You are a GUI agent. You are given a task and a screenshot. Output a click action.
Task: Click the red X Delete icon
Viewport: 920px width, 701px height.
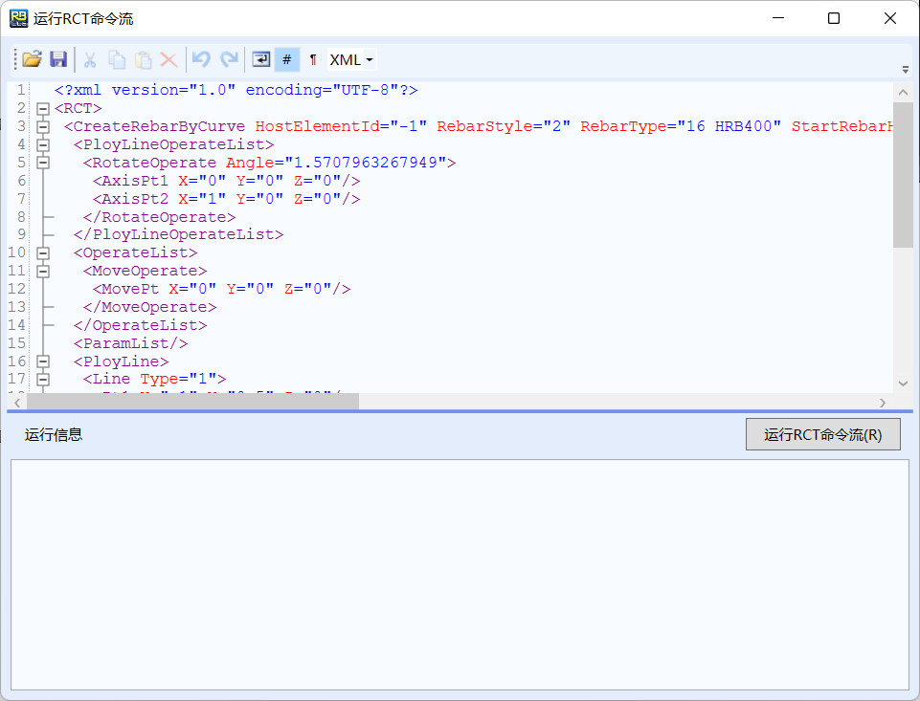(169, 59)
